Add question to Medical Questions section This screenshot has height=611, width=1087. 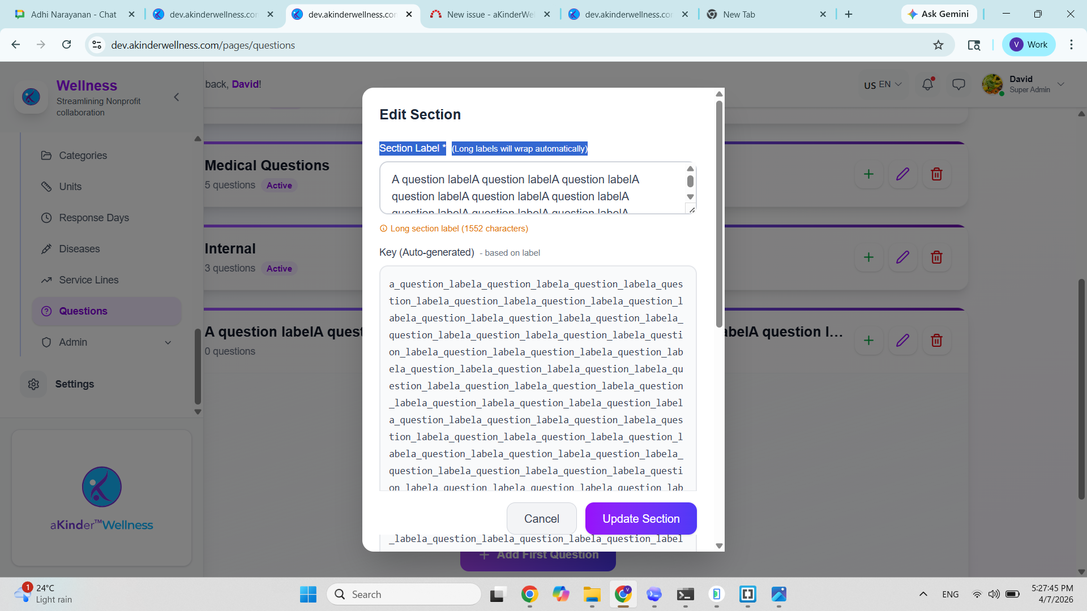(x=868, y=174)
